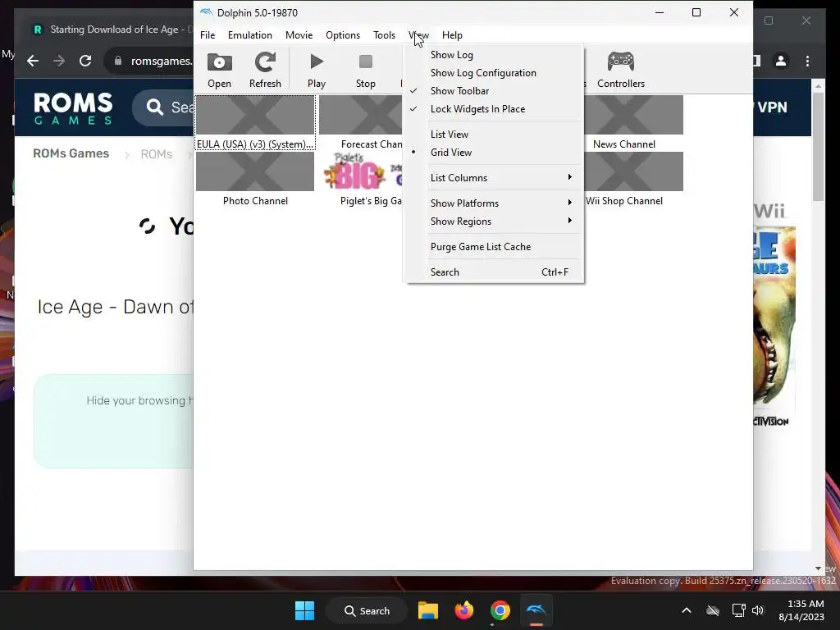Expand the Show Regions submenu
This screenshot has width=840, height=630.
pos(494,221)
